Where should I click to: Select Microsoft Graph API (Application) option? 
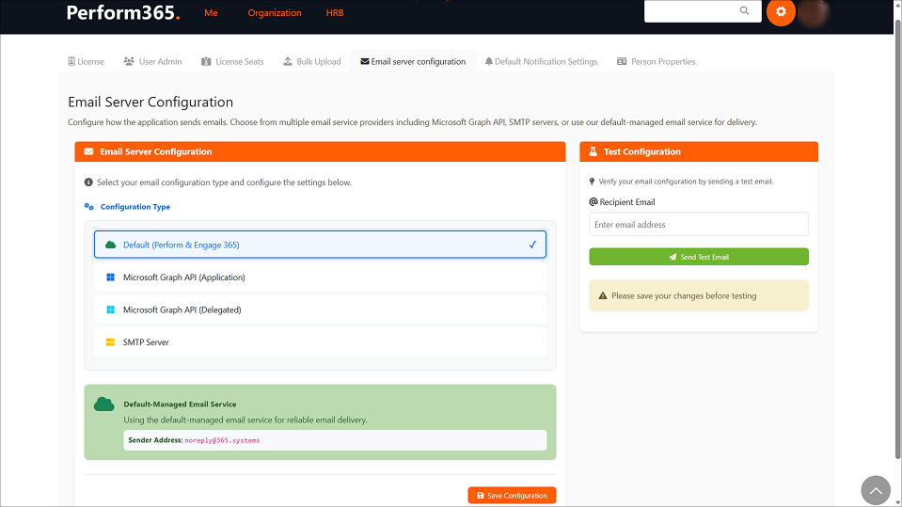pos(320,277)
